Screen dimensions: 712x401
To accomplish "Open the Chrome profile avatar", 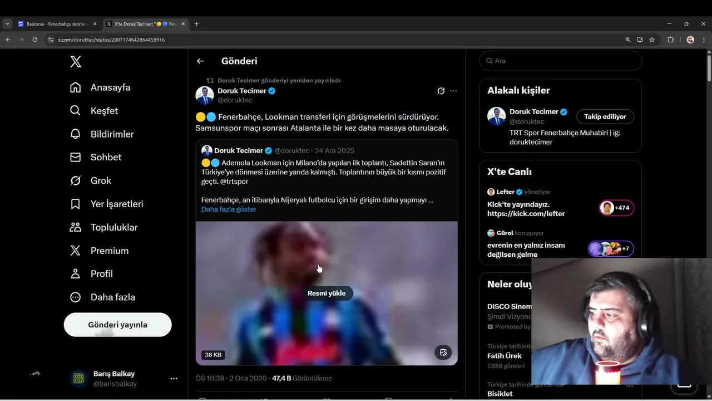I will (x=690, y=40).
